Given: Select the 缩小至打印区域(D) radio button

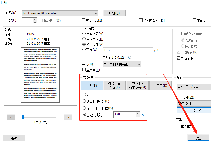Looking at the screenshot, I should coord(84,108).
